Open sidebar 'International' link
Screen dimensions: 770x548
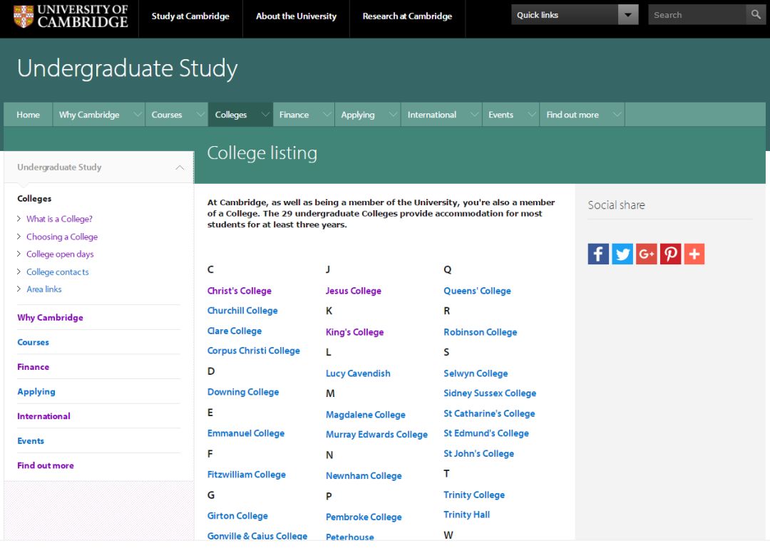(43, 416)
